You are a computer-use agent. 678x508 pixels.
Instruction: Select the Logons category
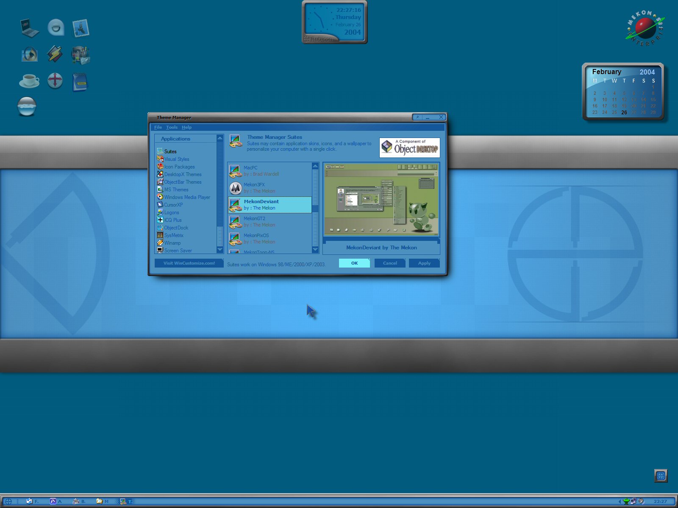(x=172, y=213)
